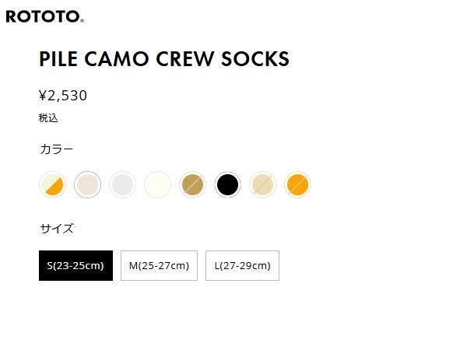Click the registered trademark symbol beside ROTOTO
Image resolution: width=467 pixels, height=350 pixels.
(82, 20)
